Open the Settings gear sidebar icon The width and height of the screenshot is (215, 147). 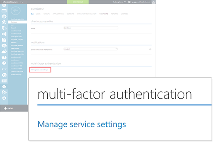coord(4,98)
